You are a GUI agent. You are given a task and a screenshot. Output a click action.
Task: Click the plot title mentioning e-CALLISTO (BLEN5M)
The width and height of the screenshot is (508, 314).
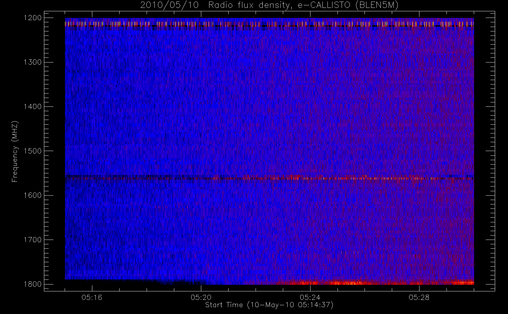click(269, 5)
